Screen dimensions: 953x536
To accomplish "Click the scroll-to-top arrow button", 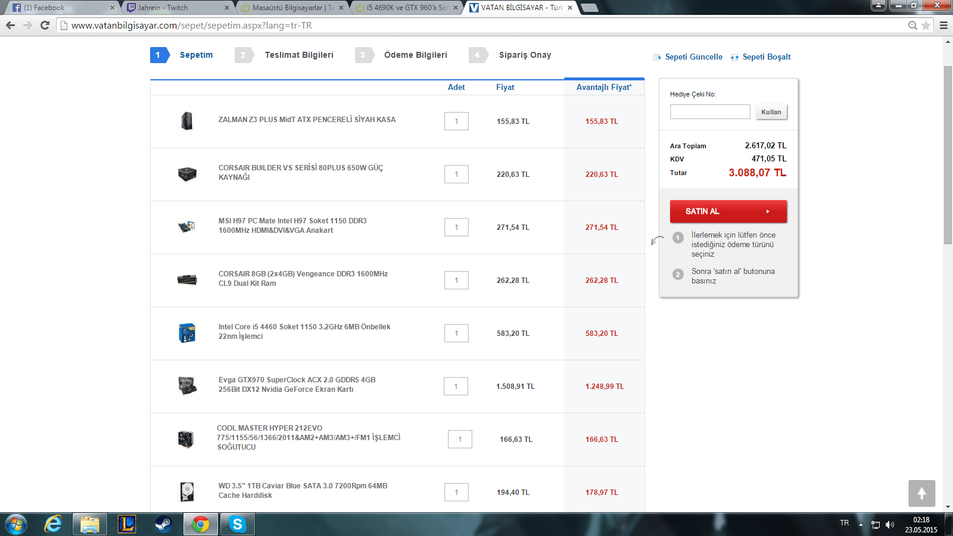I will coord(921,493).
